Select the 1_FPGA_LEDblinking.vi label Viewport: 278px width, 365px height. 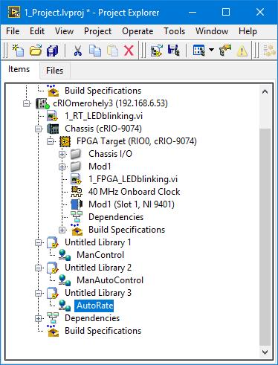(x=133, y=179)
